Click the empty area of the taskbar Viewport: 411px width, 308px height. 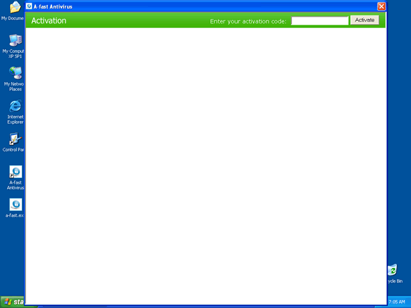coord(201,305)
